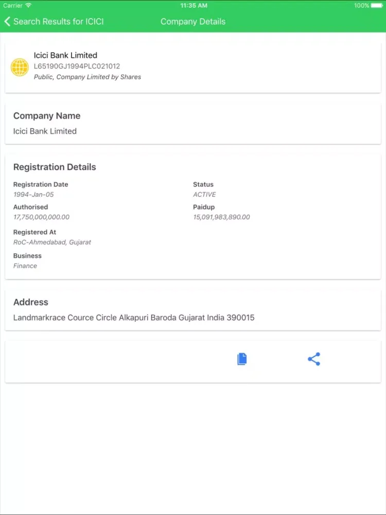Tap the yellow globe company icon
Viewport: 386px width, 515px height.
(x=20, y=67)
